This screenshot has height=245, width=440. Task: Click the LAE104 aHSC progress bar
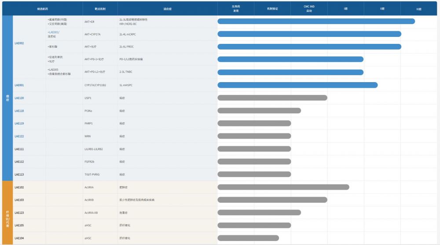(x=248, y=238)
